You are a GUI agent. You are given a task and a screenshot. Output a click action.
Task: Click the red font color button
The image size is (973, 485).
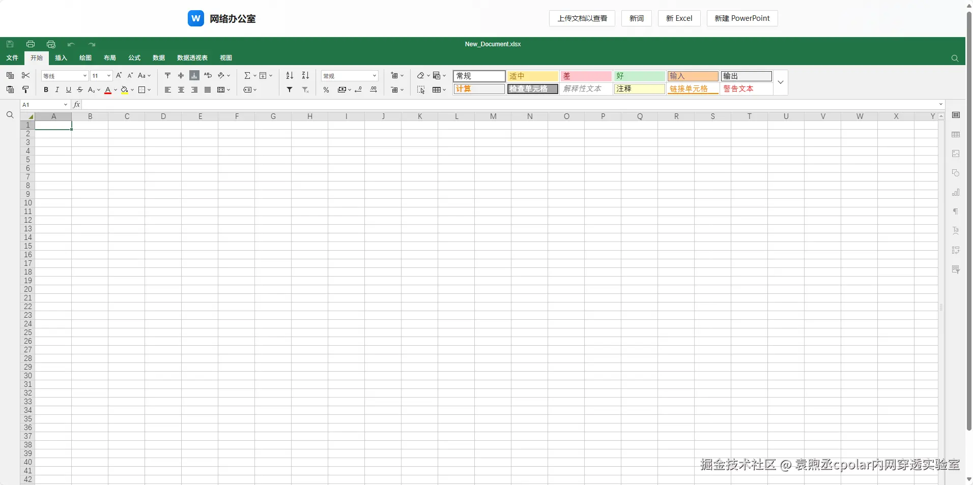pos(108,89)
